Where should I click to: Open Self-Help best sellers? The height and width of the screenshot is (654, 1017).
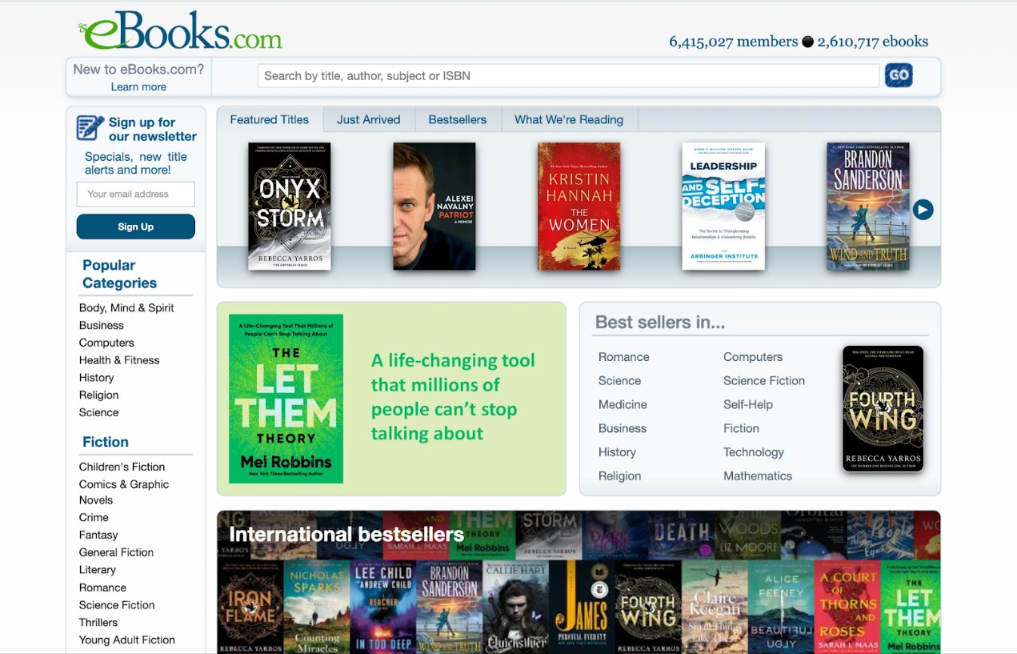(x=748, y=405)
